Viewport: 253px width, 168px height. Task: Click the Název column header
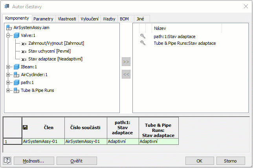187,28
